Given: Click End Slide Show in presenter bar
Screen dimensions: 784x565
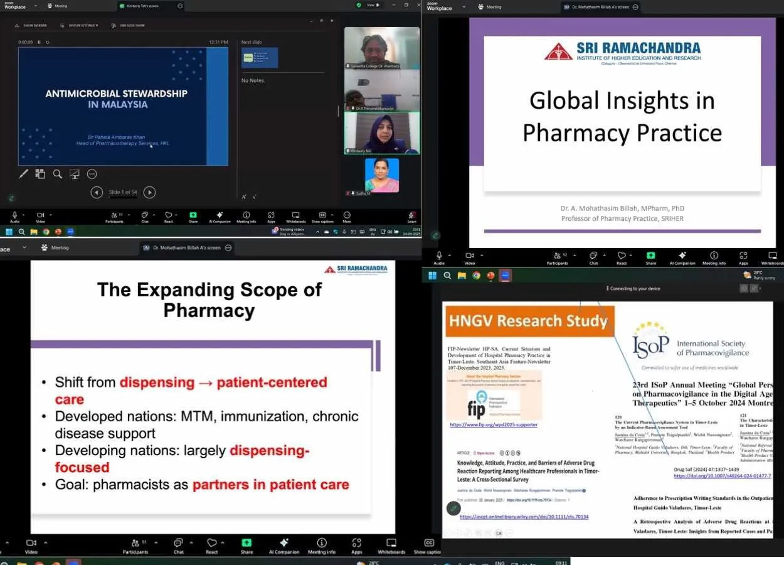Looking at the screenshot, I should [x=128, y=26].
